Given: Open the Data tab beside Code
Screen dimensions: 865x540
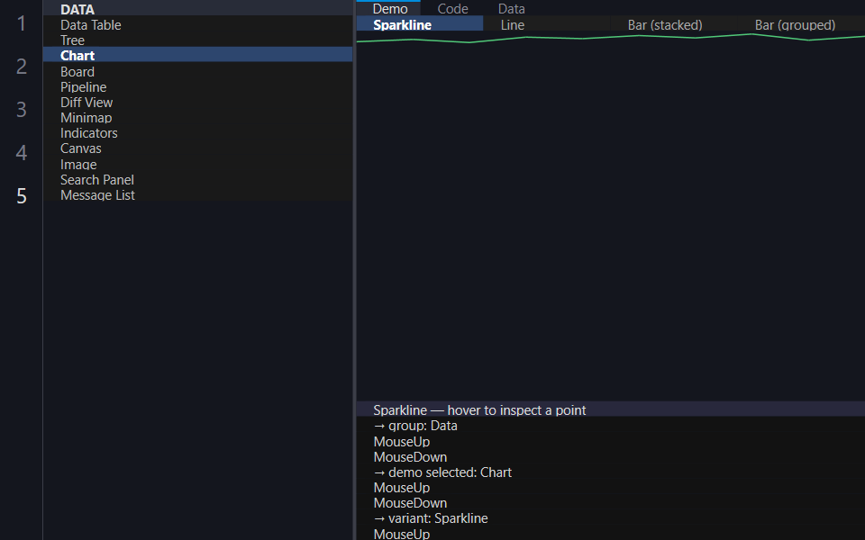Looking at the screenshot, I should tap(512, 8).
